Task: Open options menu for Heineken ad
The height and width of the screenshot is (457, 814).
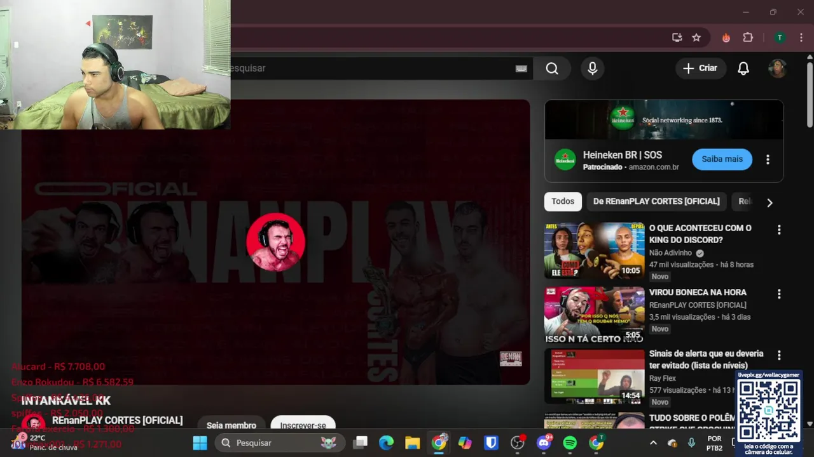Action: tap(768, 159)
